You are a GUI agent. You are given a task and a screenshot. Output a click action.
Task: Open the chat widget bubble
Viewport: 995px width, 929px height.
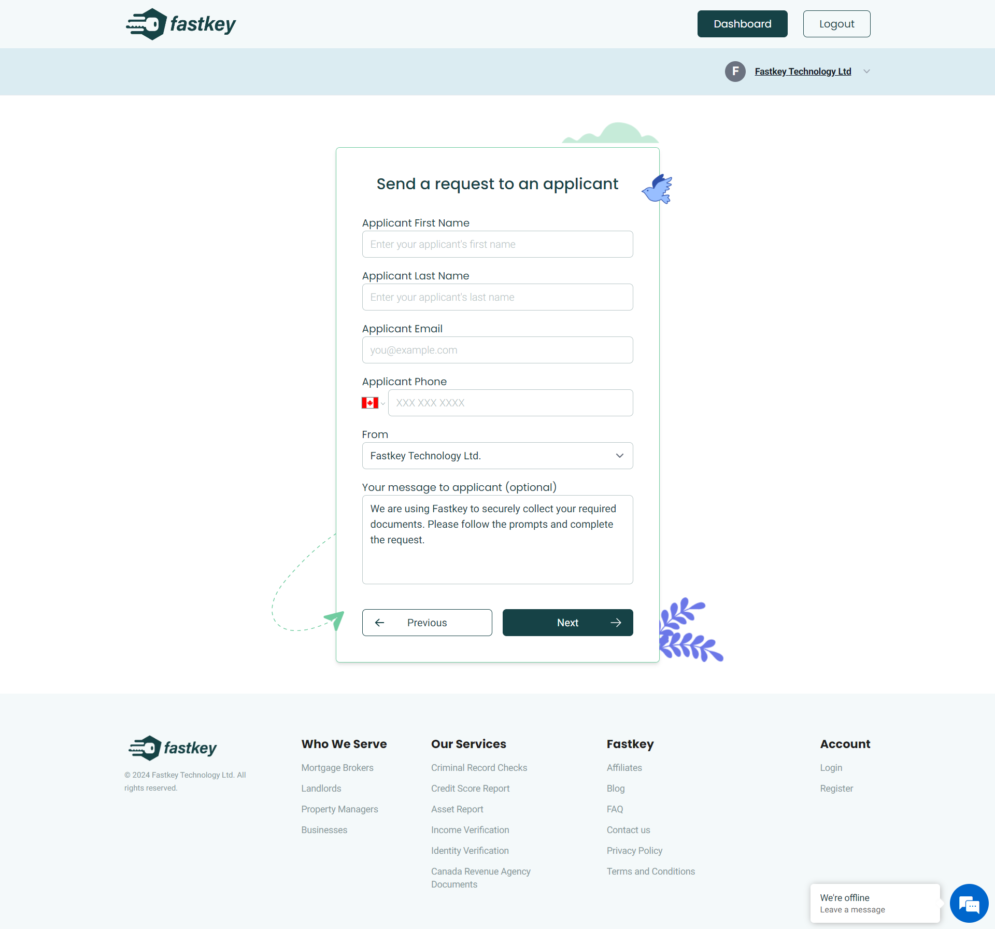969,903
